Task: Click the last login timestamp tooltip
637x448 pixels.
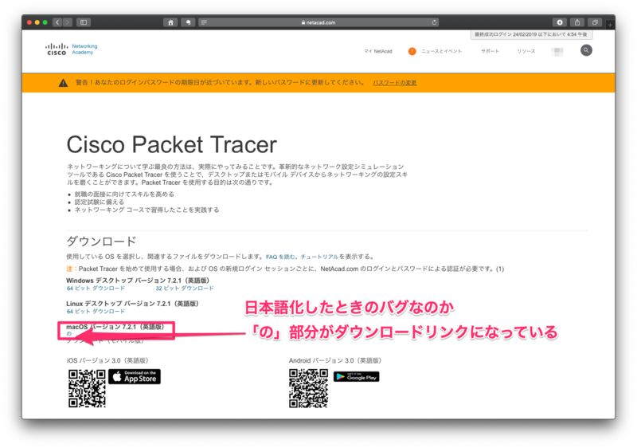Action: [x=531, y=34]
